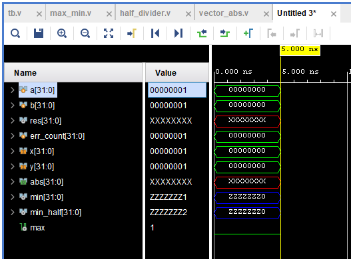Expand the err_count[31:0] bus

(12, 135)
